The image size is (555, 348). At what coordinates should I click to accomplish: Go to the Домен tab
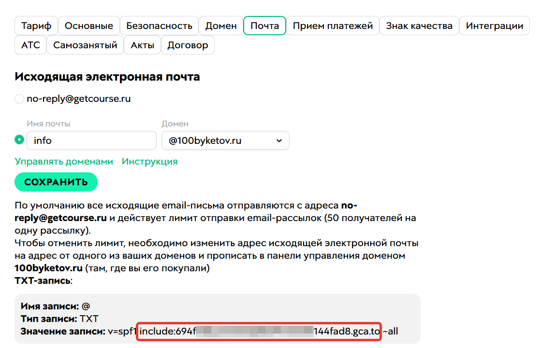tap(221, 26)
